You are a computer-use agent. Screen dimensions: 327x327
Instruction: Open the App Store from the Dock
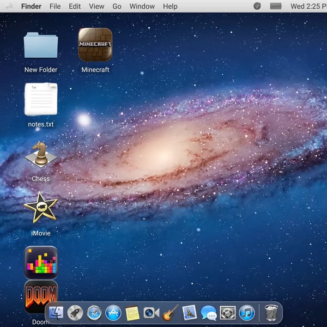[x=113, y=313]
